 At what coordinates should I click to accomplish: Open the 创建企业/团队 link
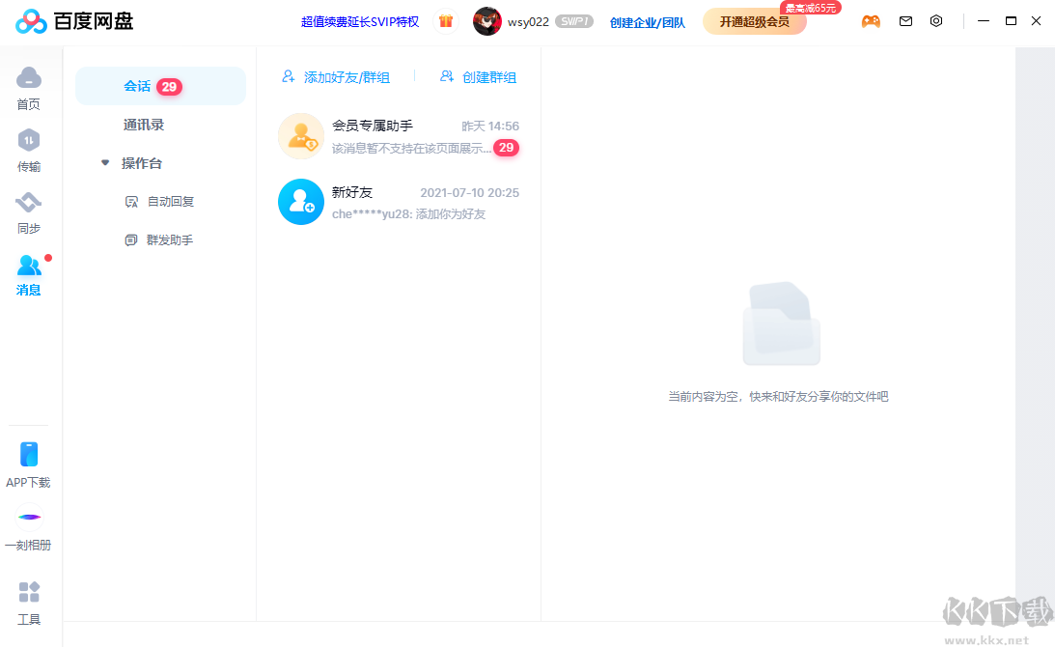646,20
